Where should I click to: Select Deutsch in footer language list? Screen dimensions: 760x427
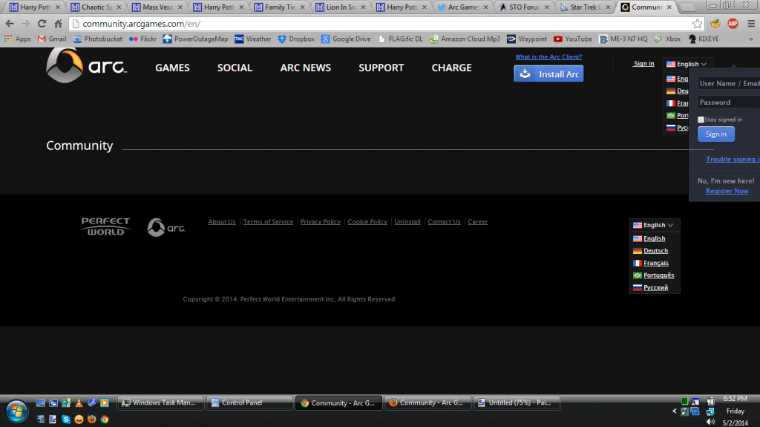tap(655, 251)
